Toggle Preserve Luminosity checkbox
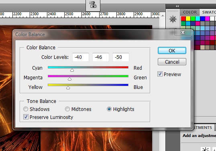This screenshot has height=151, width=216. click(x=26, y=117)
